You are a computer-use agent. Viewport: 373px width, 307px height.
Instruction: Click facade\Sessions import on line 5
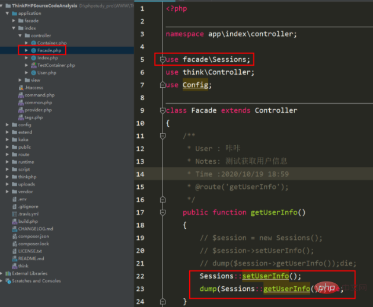coord(214,59)
